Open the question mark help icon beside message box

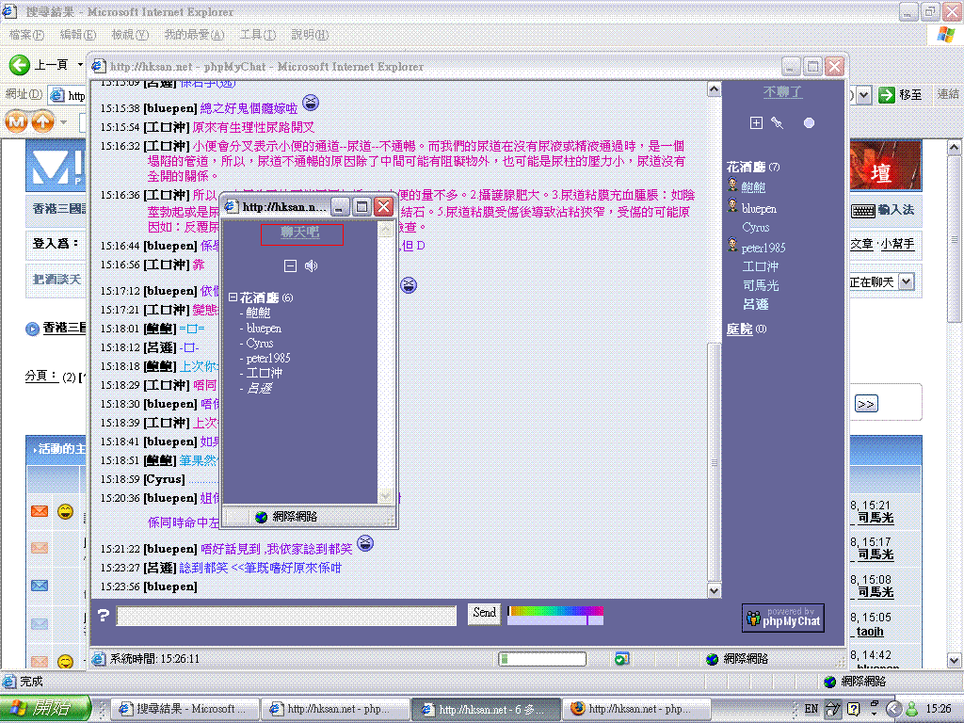click(104, 615)
